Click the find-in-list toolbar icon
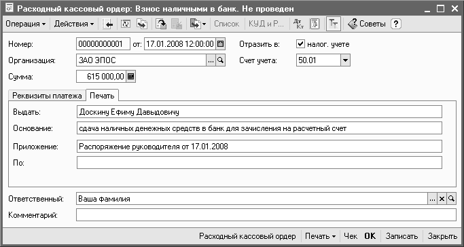This screenshot has height=247, width=464. [107, 24]
